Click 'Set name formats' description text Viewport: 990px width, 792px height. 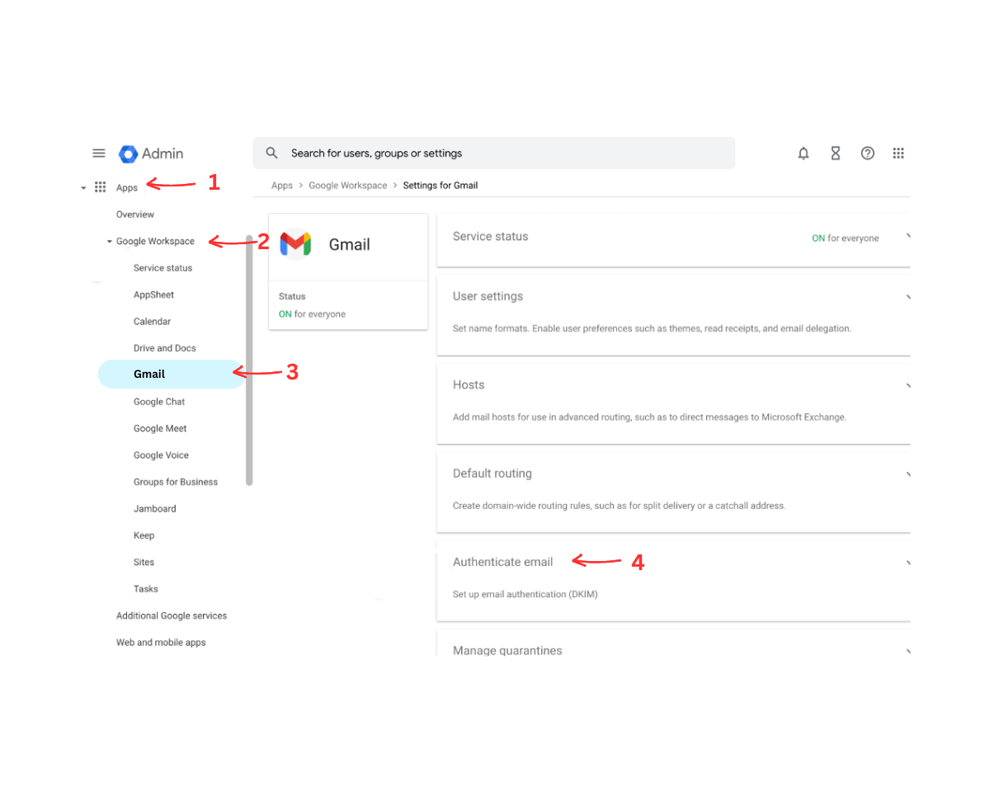[652, 328]
